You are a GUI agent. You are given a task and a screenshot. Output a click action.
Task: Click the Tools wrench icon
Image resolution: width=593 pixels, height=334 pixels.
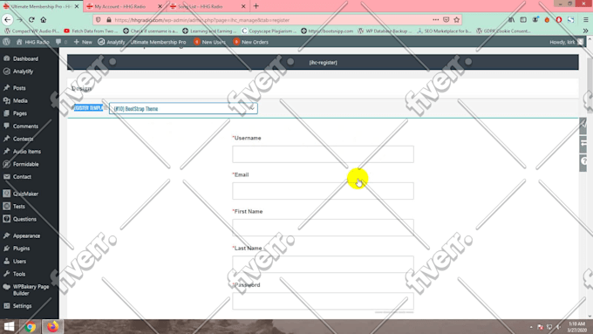(6, 274)
